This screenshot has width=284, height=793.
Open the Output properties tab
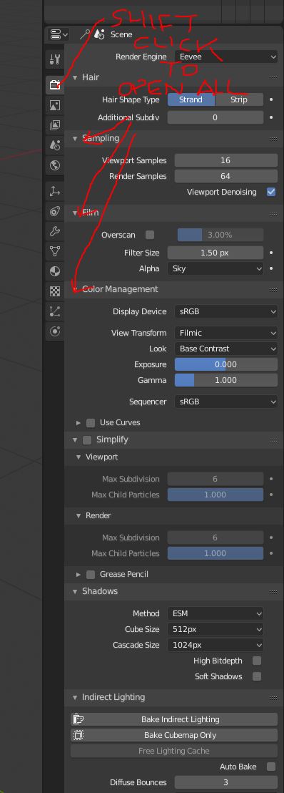[55, 104]
